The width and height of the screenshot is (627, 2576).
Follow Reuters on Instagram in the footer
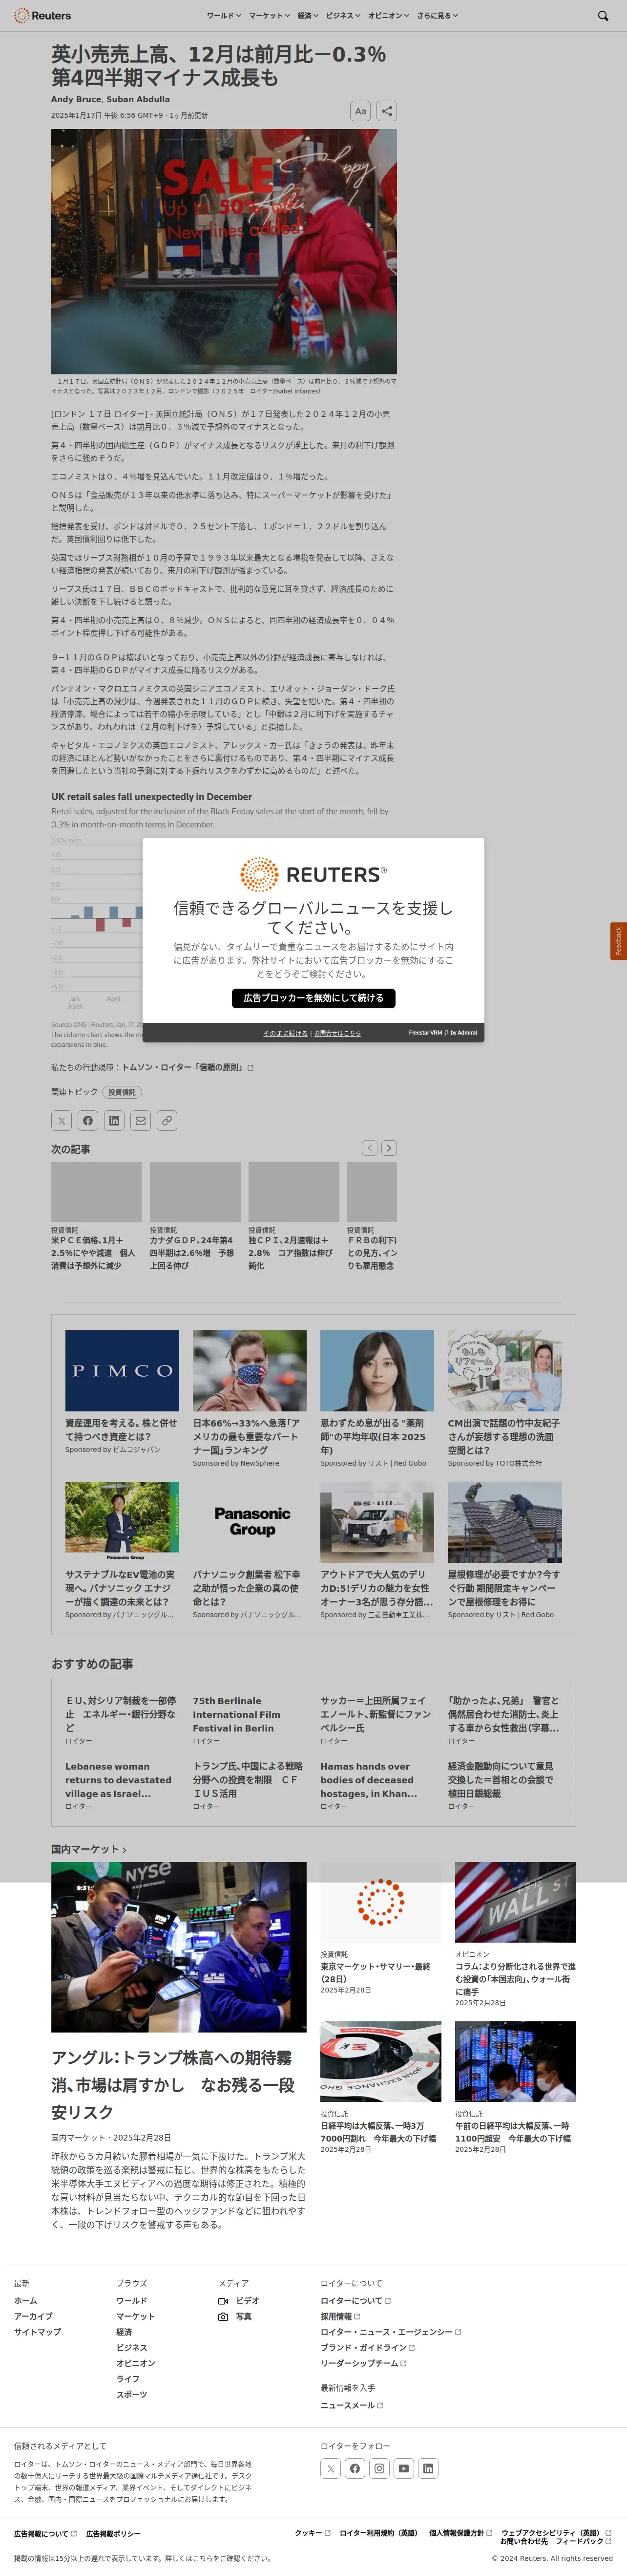click(x=379, y=2468)
